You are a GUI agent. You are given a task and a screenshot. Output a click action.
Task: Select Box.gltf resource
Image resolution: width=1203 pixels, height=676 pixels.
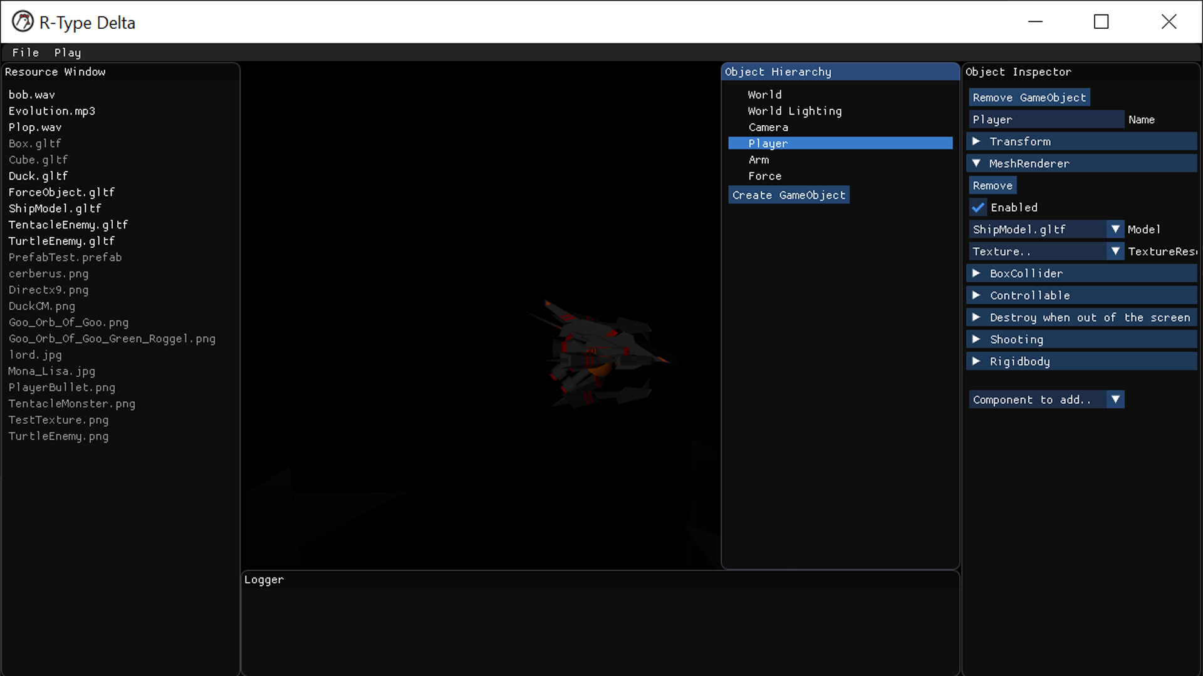[35, 143]
